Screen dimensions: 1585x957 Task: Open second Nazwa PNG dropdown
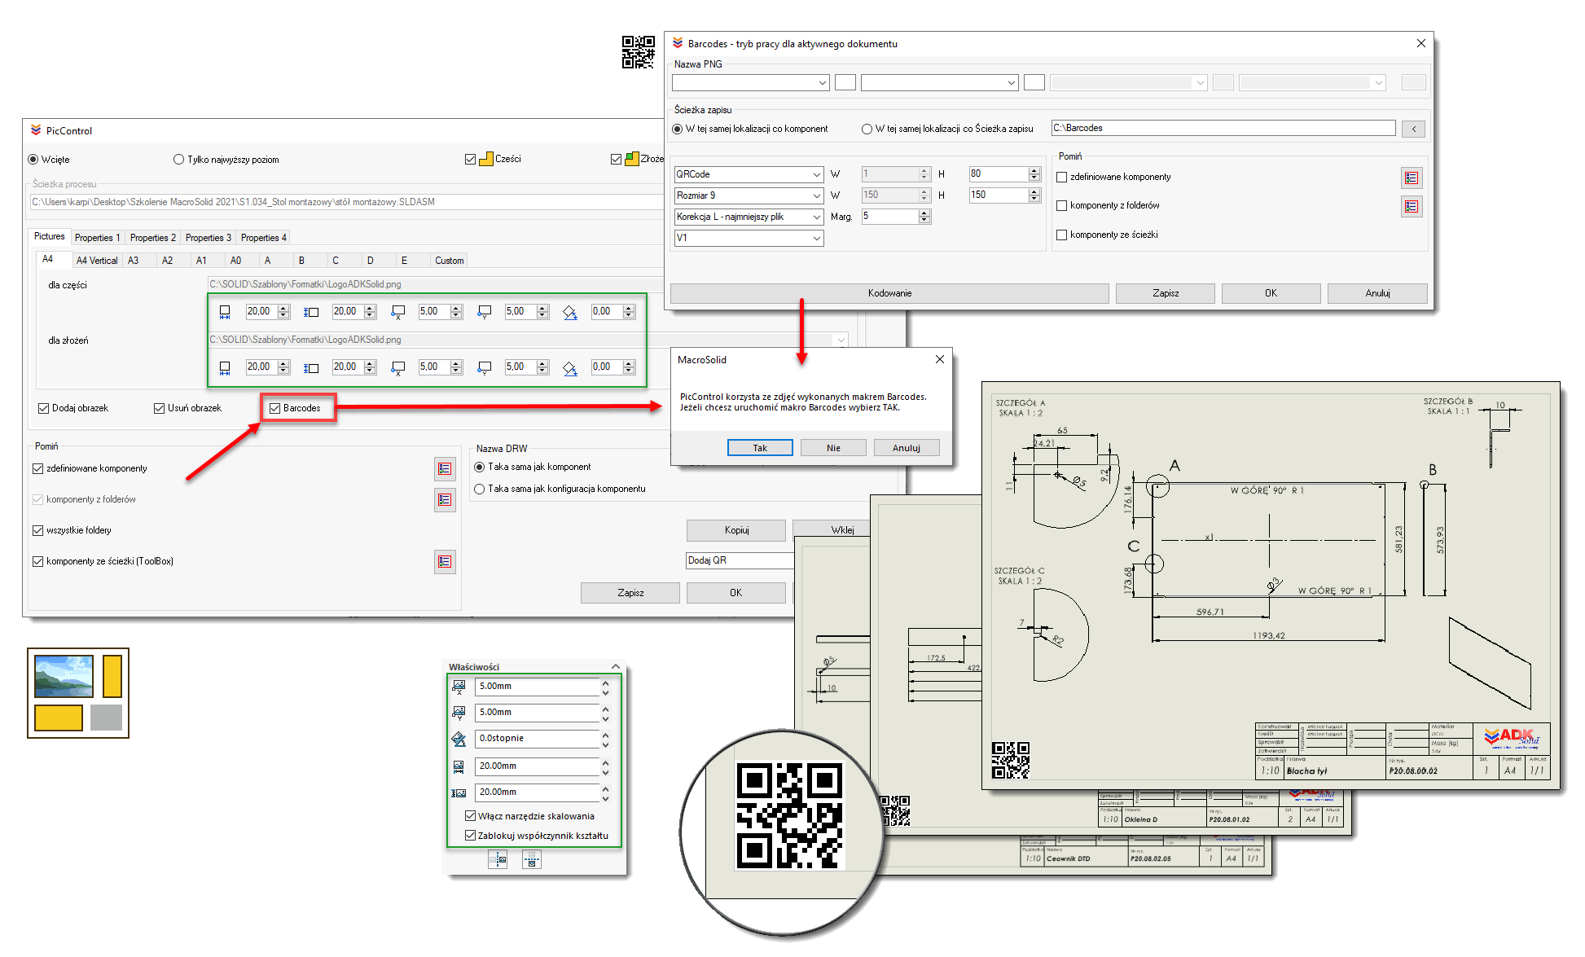(1011, 82)
